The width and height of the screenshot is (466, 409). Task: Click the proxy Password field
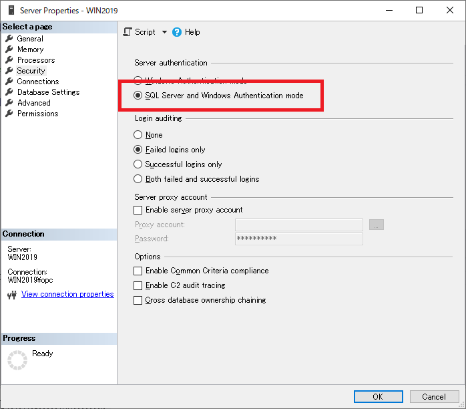(299, 239)
